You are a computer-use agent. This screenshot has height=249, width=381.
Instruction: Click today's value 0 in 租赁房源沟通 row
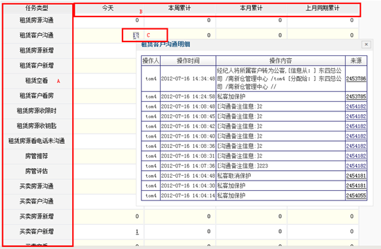[137, 20]
